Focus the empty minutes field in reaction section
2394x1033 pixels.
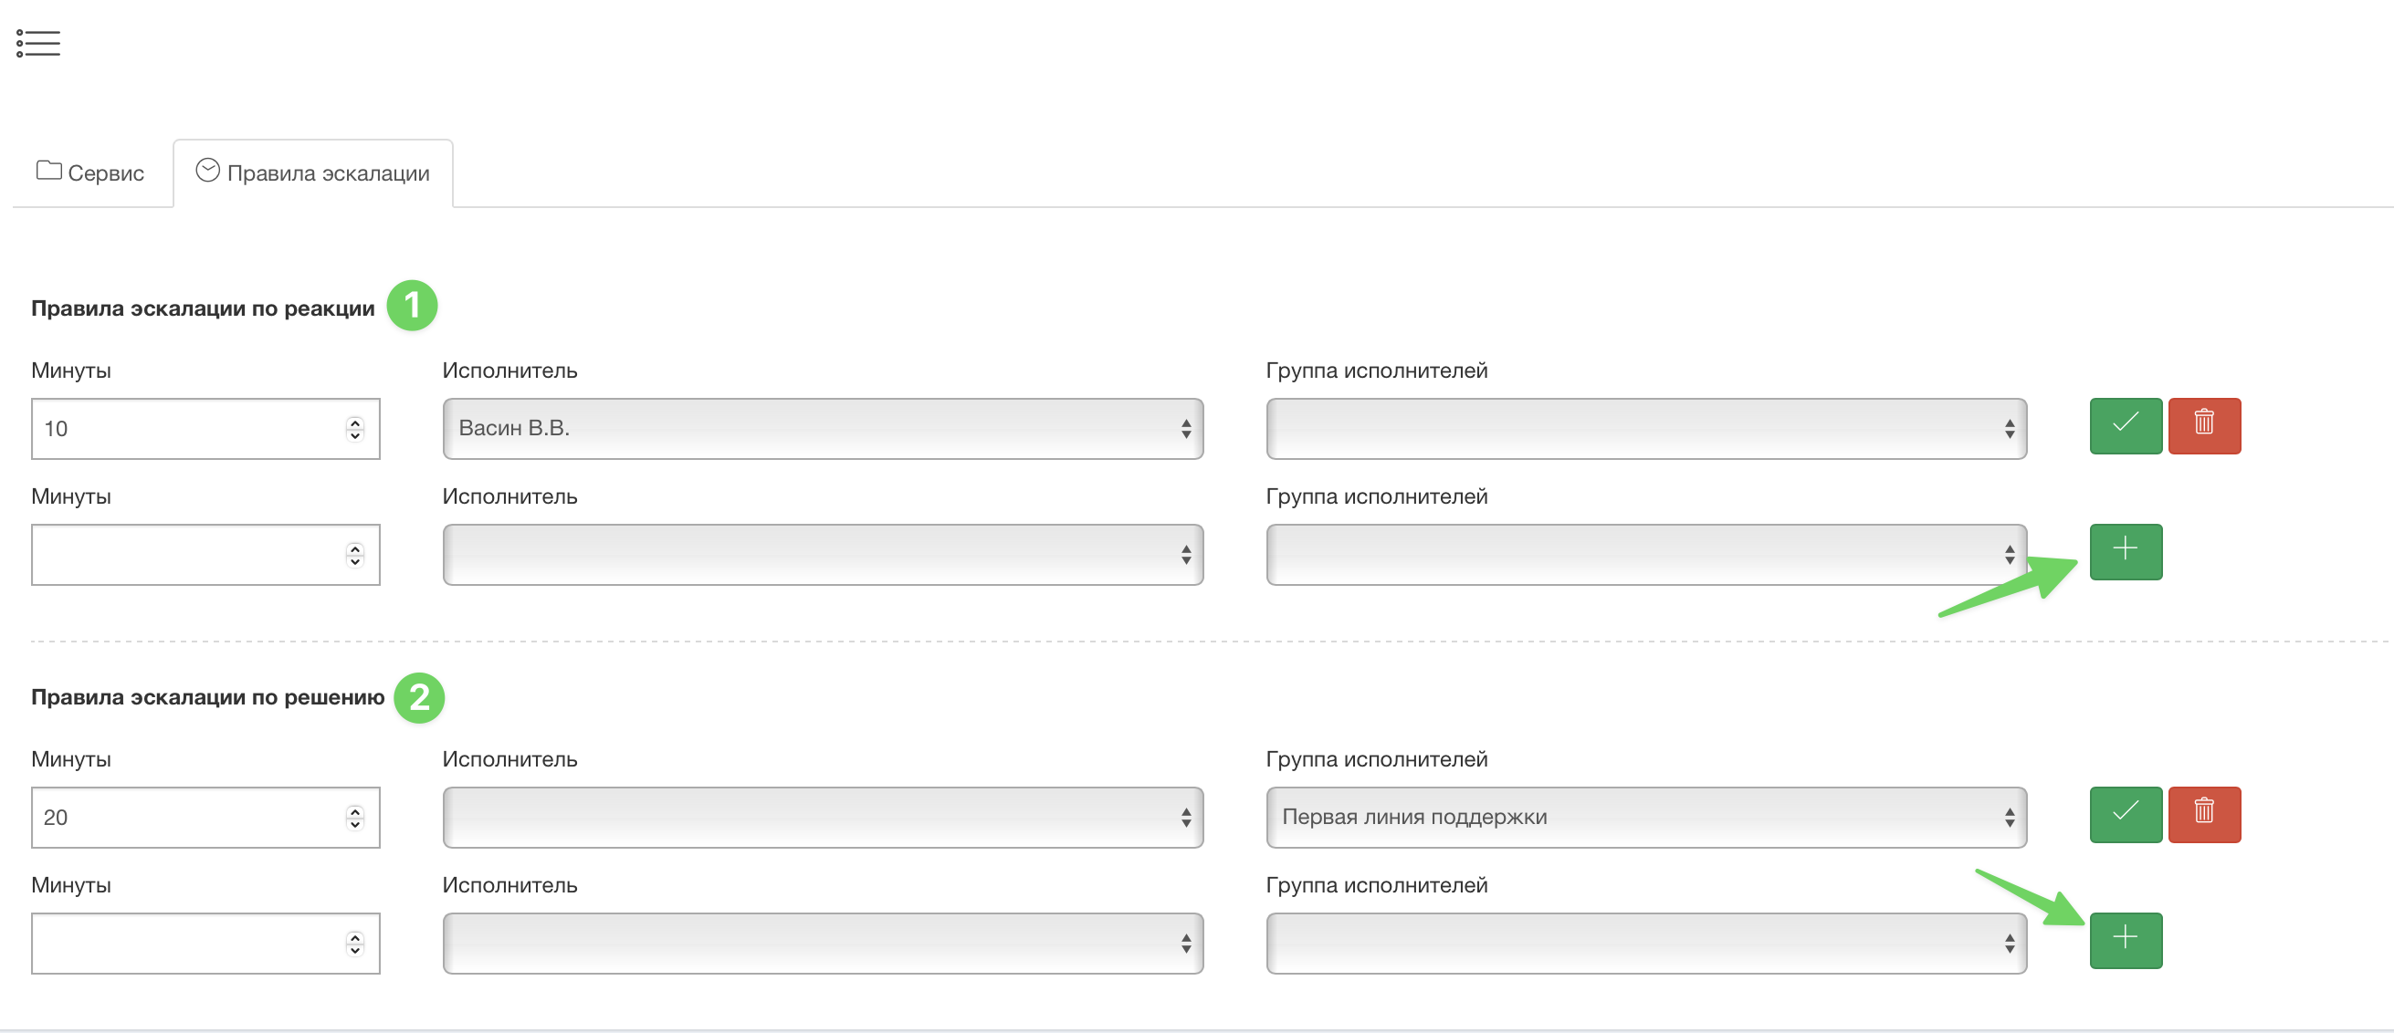[x=186, y=555]
